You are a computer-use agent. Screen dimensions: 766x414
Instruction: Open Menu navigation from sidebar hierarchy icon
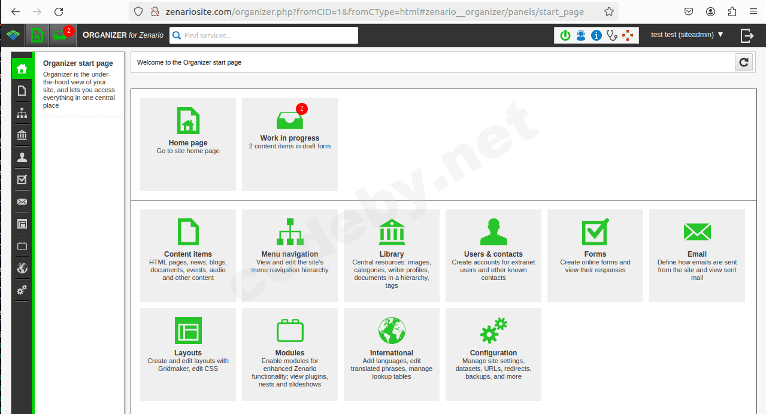coord(22,113)
